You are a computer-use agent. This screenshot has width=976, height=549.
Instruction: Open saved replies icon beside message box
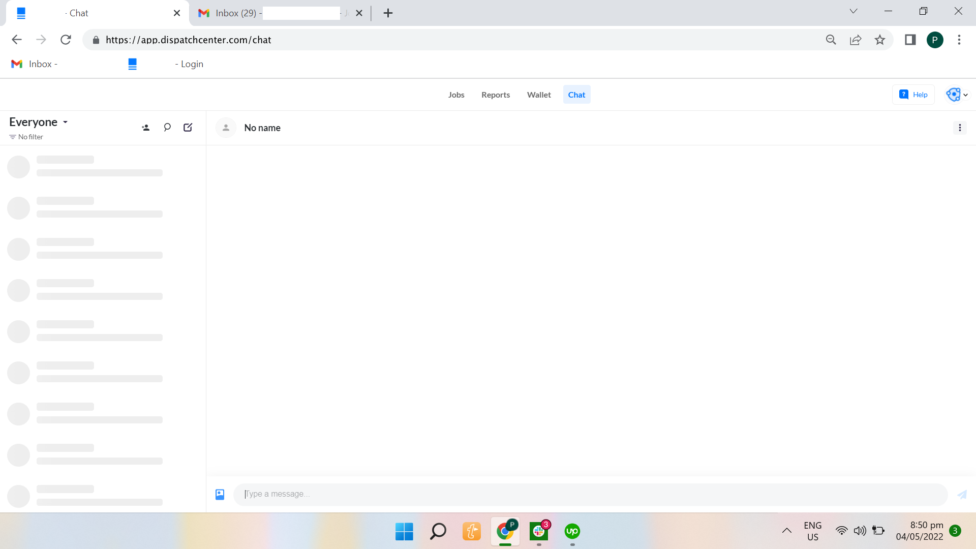[x=220, y=494]
